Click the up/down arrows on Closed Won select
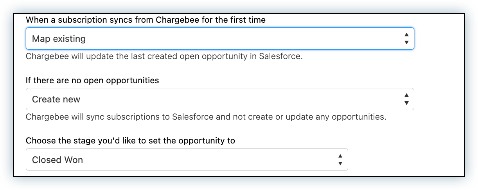Viewport: 478px width, 190px height. pyautogui.click(x=340, y=160)
